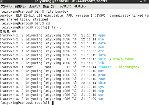
Task: Click the 16:55 timestamp of etc
Action: point(92,51)
